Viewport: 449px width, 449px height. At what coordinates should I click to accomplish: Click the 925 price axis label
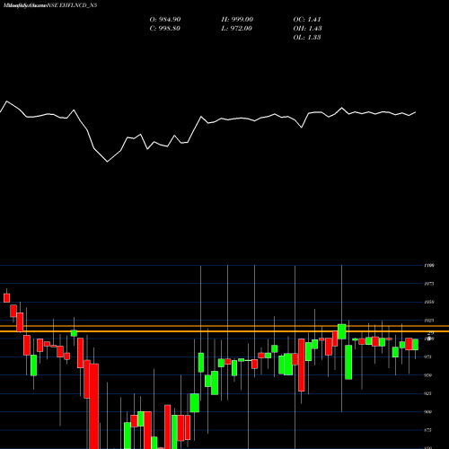click(428, 393)
